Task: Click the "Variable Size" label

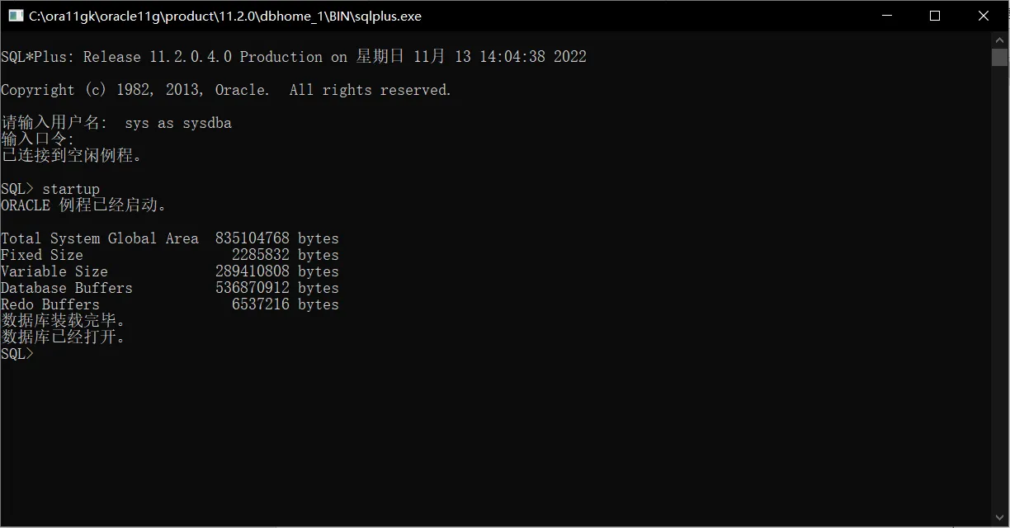Action: tap(54, 271)
